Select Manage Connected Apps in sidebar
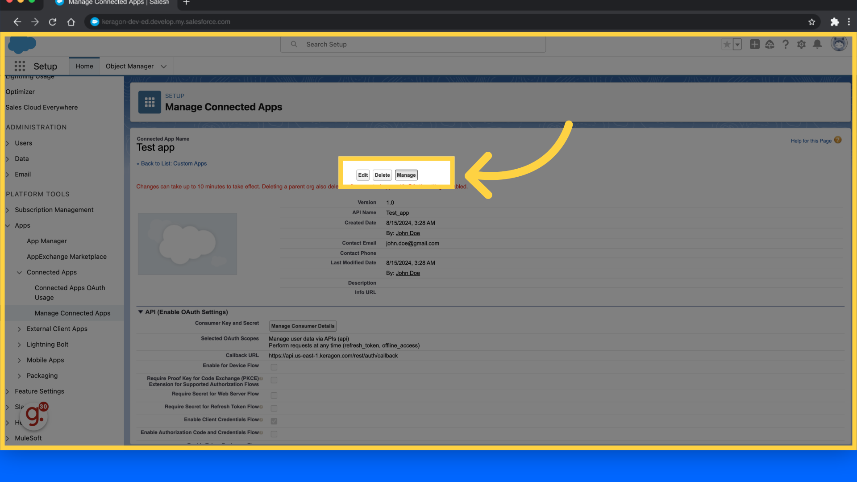 pos(72,313)
